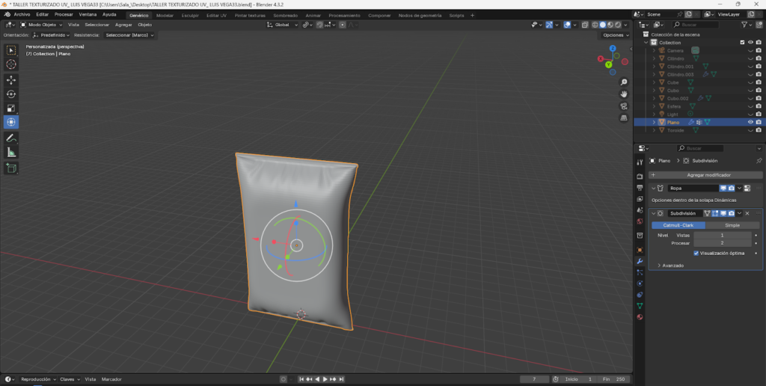Viewport: 766px width, 386px height.
Task: Toggle Ropa modifier viewport display
Action: (x=723, y=188)
